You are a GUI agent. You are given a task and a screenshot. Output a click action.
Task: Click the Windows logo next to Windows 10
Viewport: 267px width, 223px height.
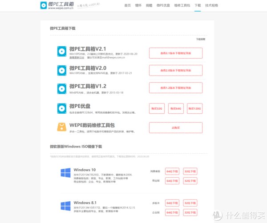coord(65,173)
